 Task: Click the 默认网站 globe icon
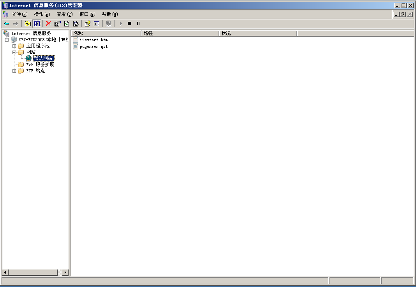pos(29,58)
